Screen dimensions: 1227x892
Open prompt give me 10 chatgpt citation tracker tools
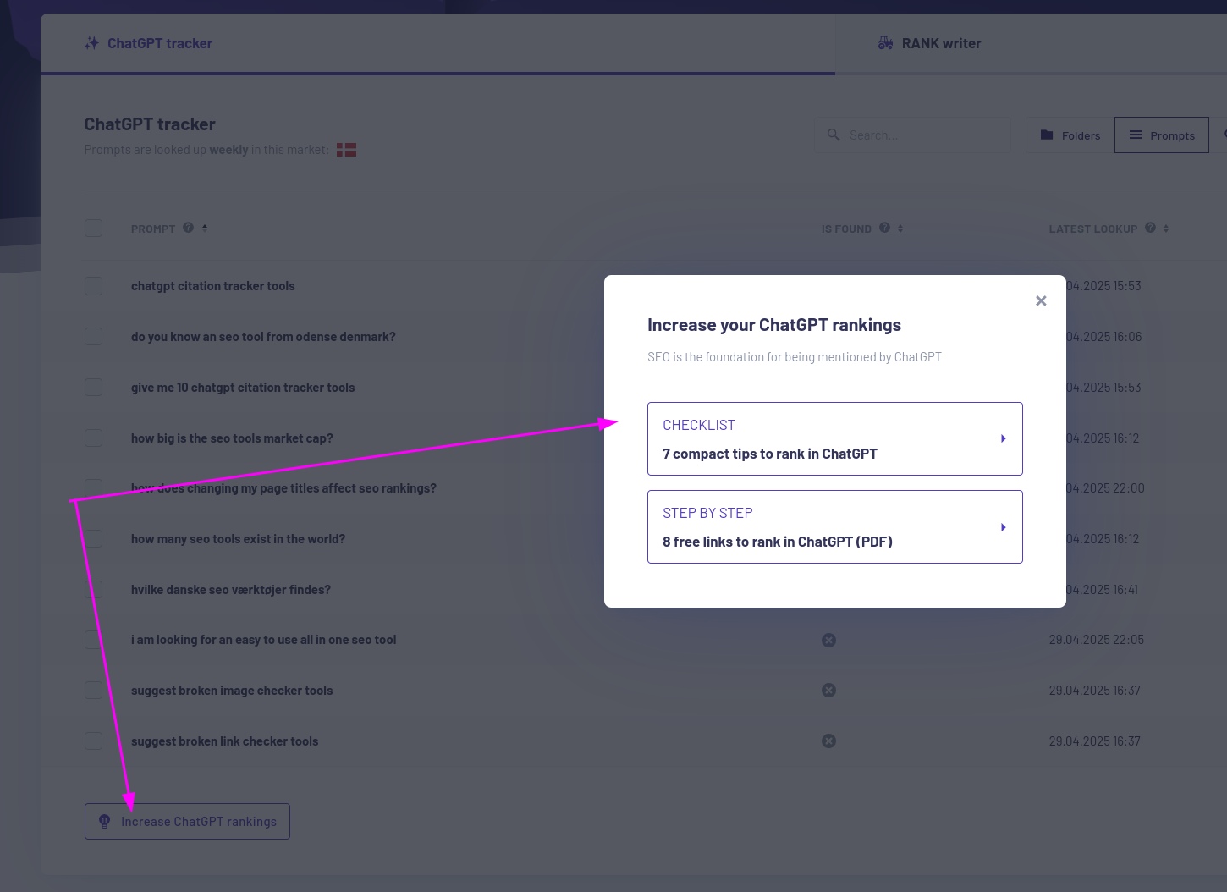[x=243, y=388]
